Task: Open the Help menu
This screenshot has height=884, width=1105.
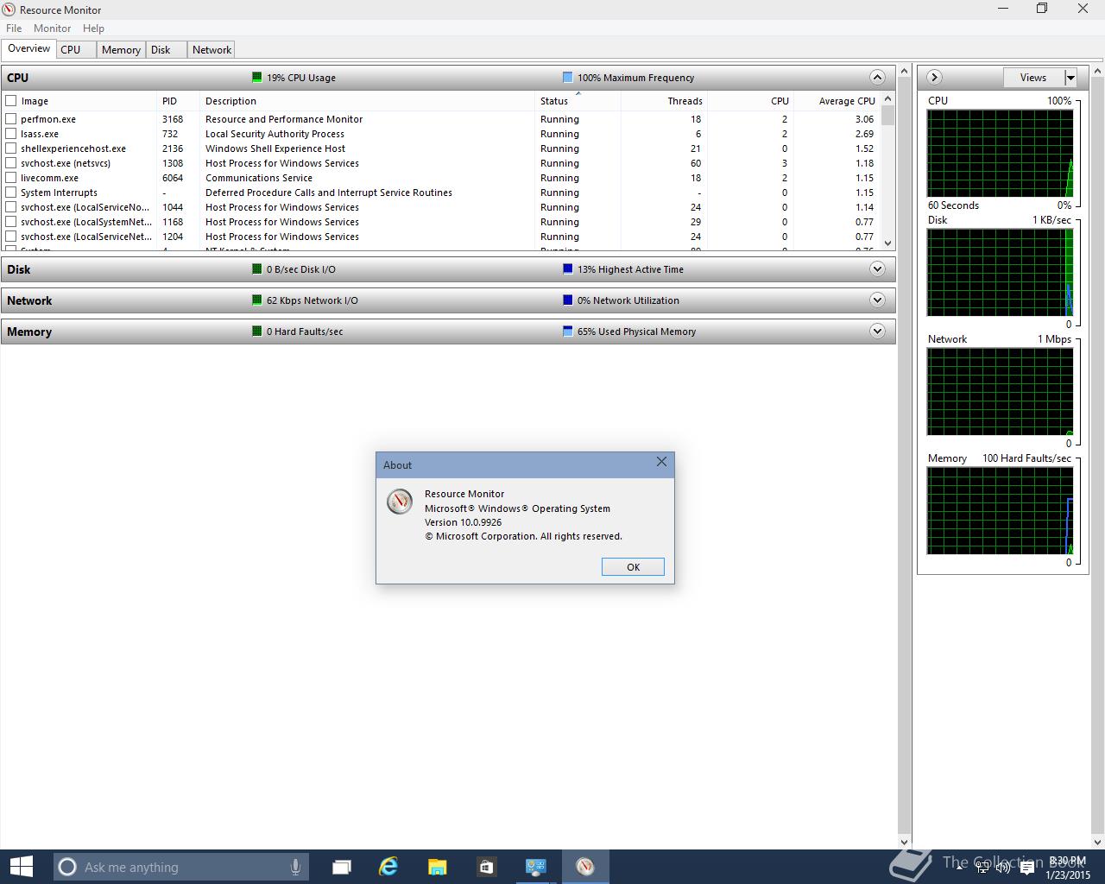Action: pos(93,28)
